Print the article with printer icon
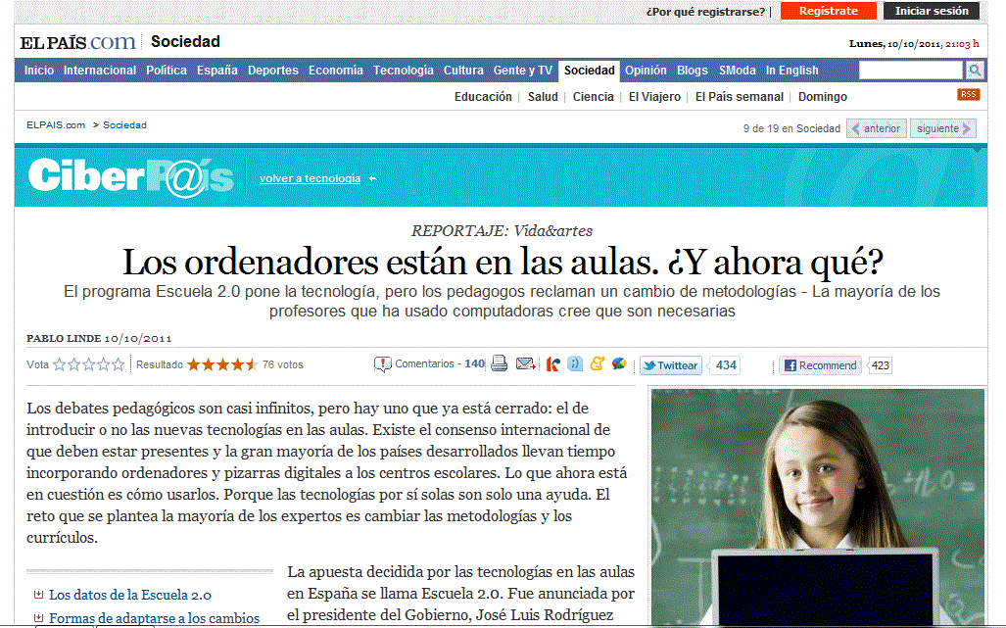This screenshot has height=628, width=1006. (x=500, y=363)
